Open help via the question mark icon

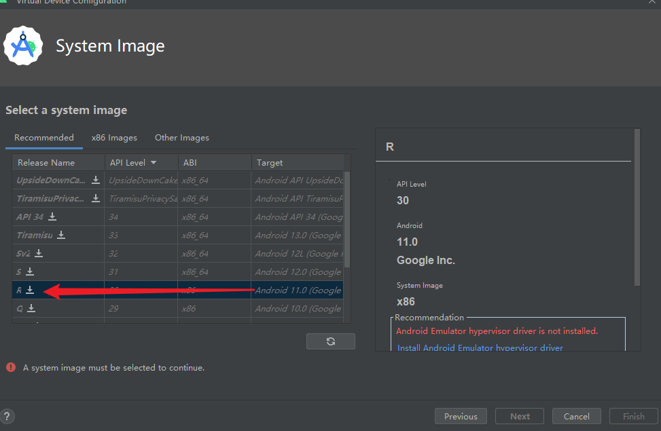point(7,416)
